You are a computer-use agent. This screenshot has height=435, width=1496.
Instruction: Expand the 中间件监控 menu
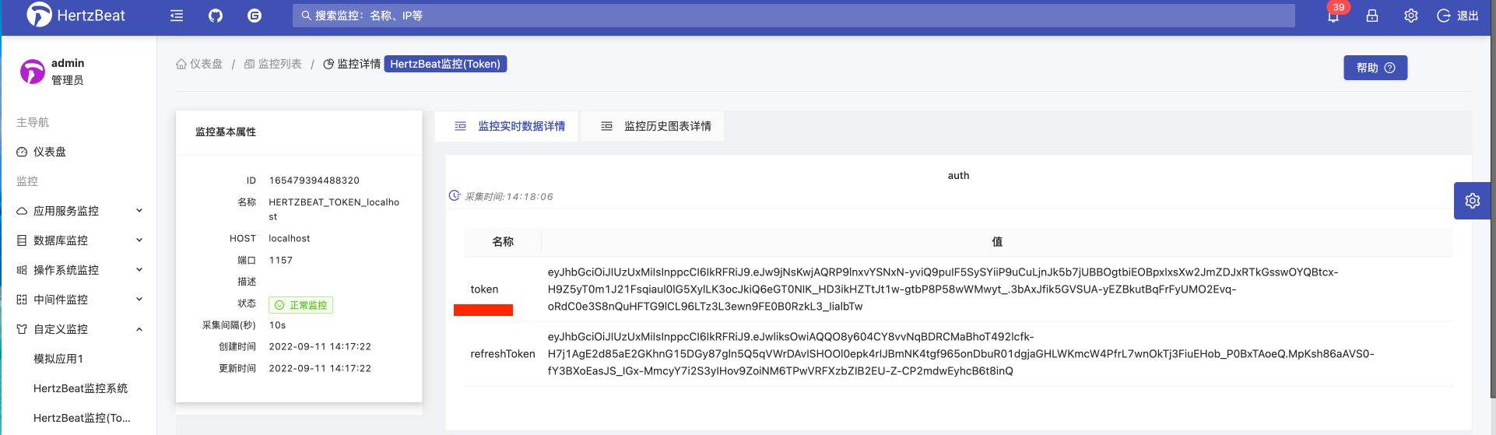(x=78, y=300)
